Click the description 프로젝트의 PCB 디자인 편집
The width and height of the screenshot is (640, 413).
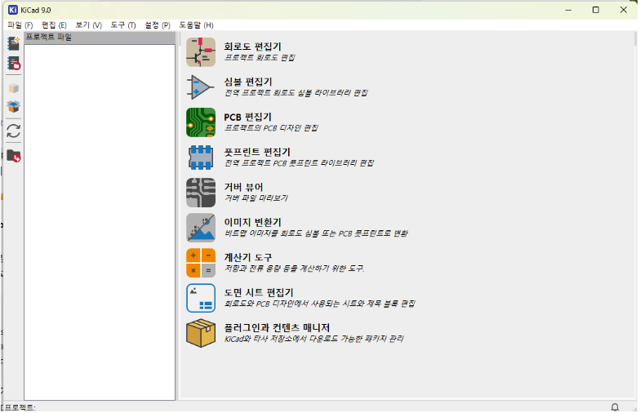point(271,127)
